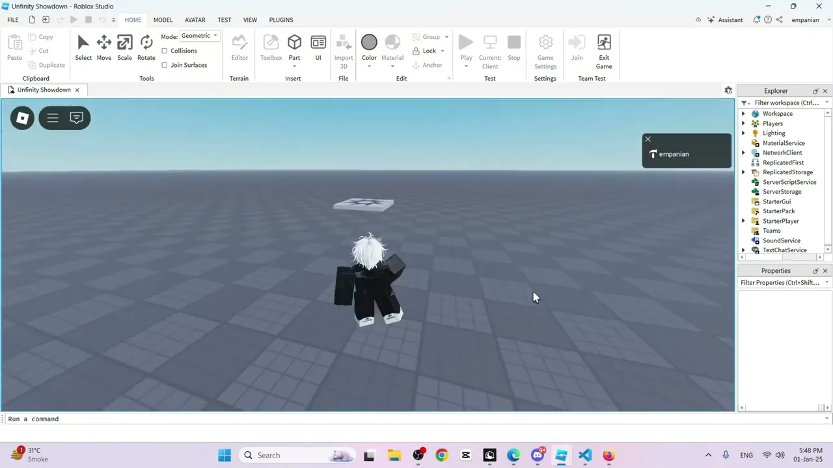This screenshot has width=833, height=468.
Task: Click Exit Game
Action: pos(604,52)
